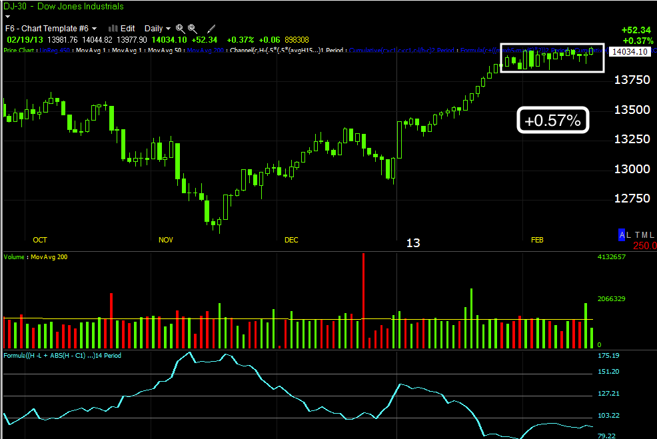Click the white 14034.10 current price tag

630,51
